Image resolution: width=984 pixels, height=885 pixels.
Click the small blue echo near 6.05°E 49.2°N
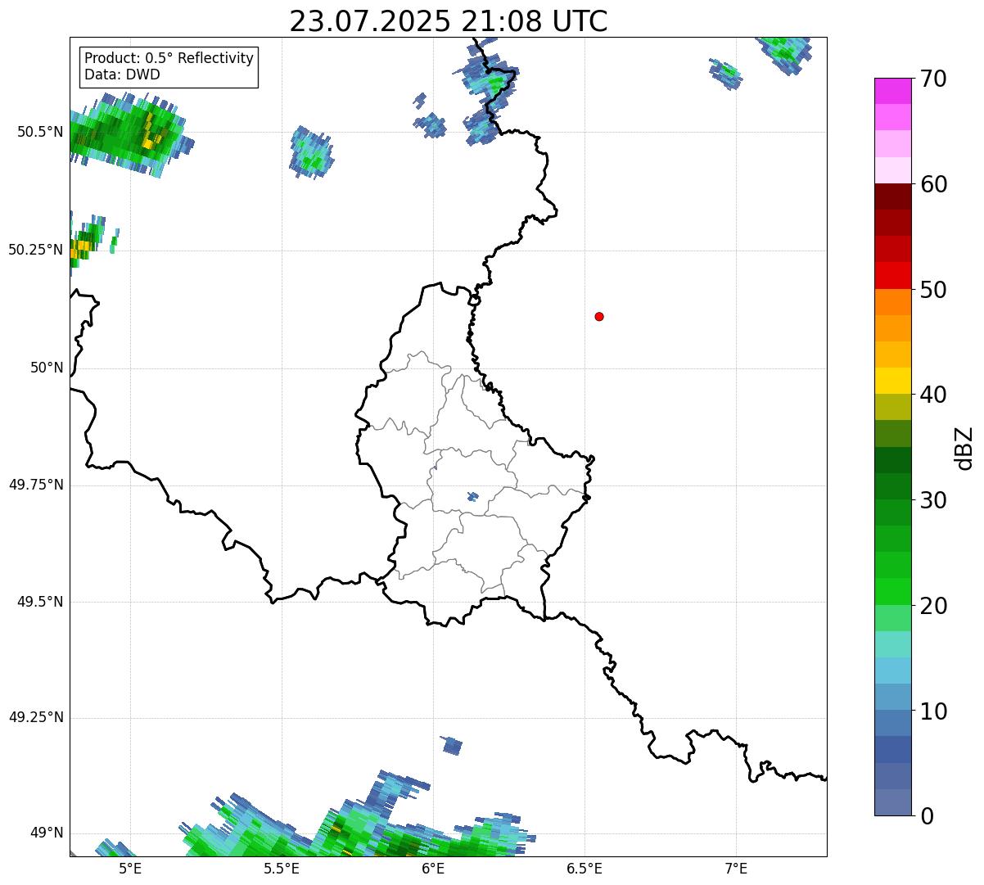click(451, 745)
